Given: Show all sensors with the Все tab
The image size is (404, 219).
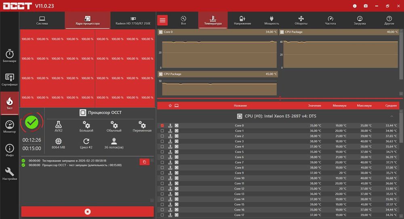Looking at the screenshot, I should click(183, 20).
